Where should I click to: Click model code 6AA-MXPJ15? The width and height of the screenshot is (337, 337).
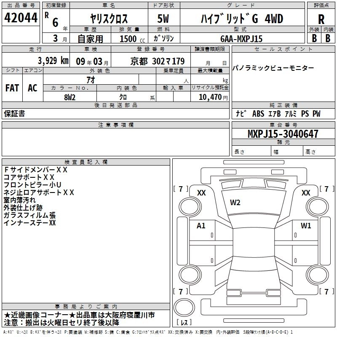point(241,39)
